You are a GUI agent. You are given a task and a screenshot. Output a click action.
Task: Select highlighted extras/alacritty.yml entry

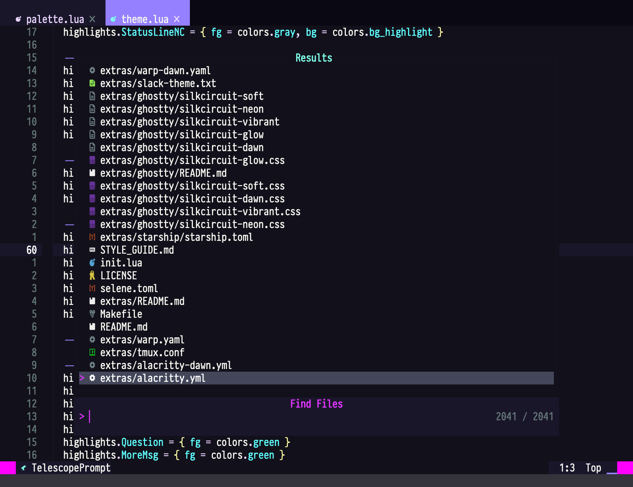[x=316, y=378]
